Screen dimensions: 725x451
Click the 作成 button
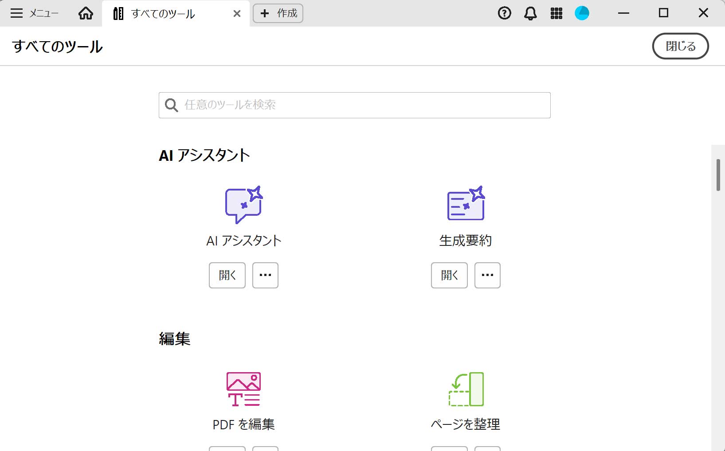278,13
